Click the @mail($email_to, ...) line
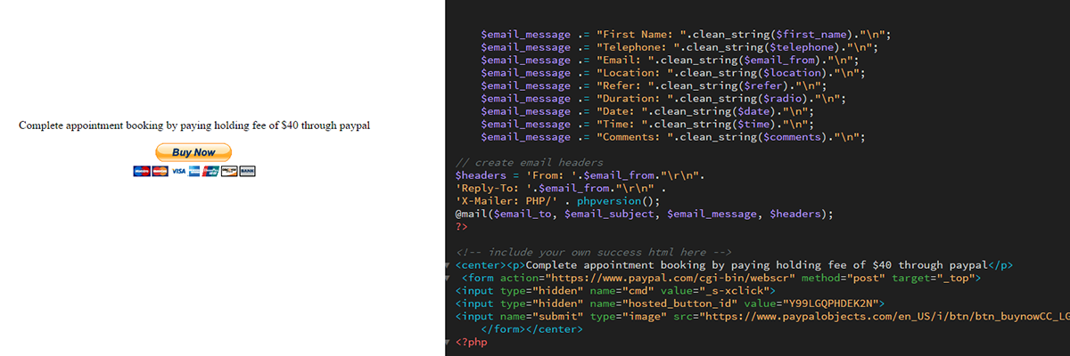Screen dimensions: 1070x356 coord(644,214)
